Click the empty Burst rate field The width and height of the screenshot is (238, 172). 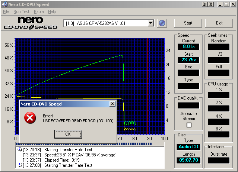point(219,160)
